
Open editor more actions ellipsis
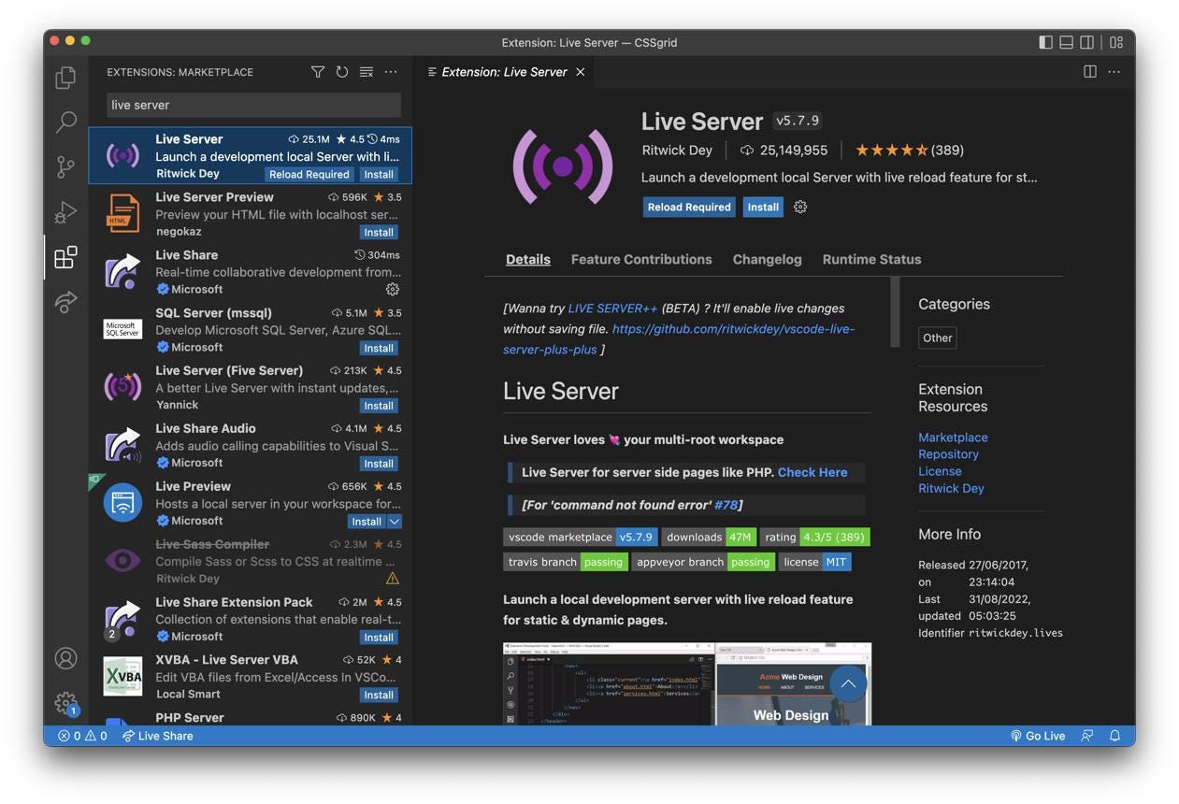[1114, 72]
